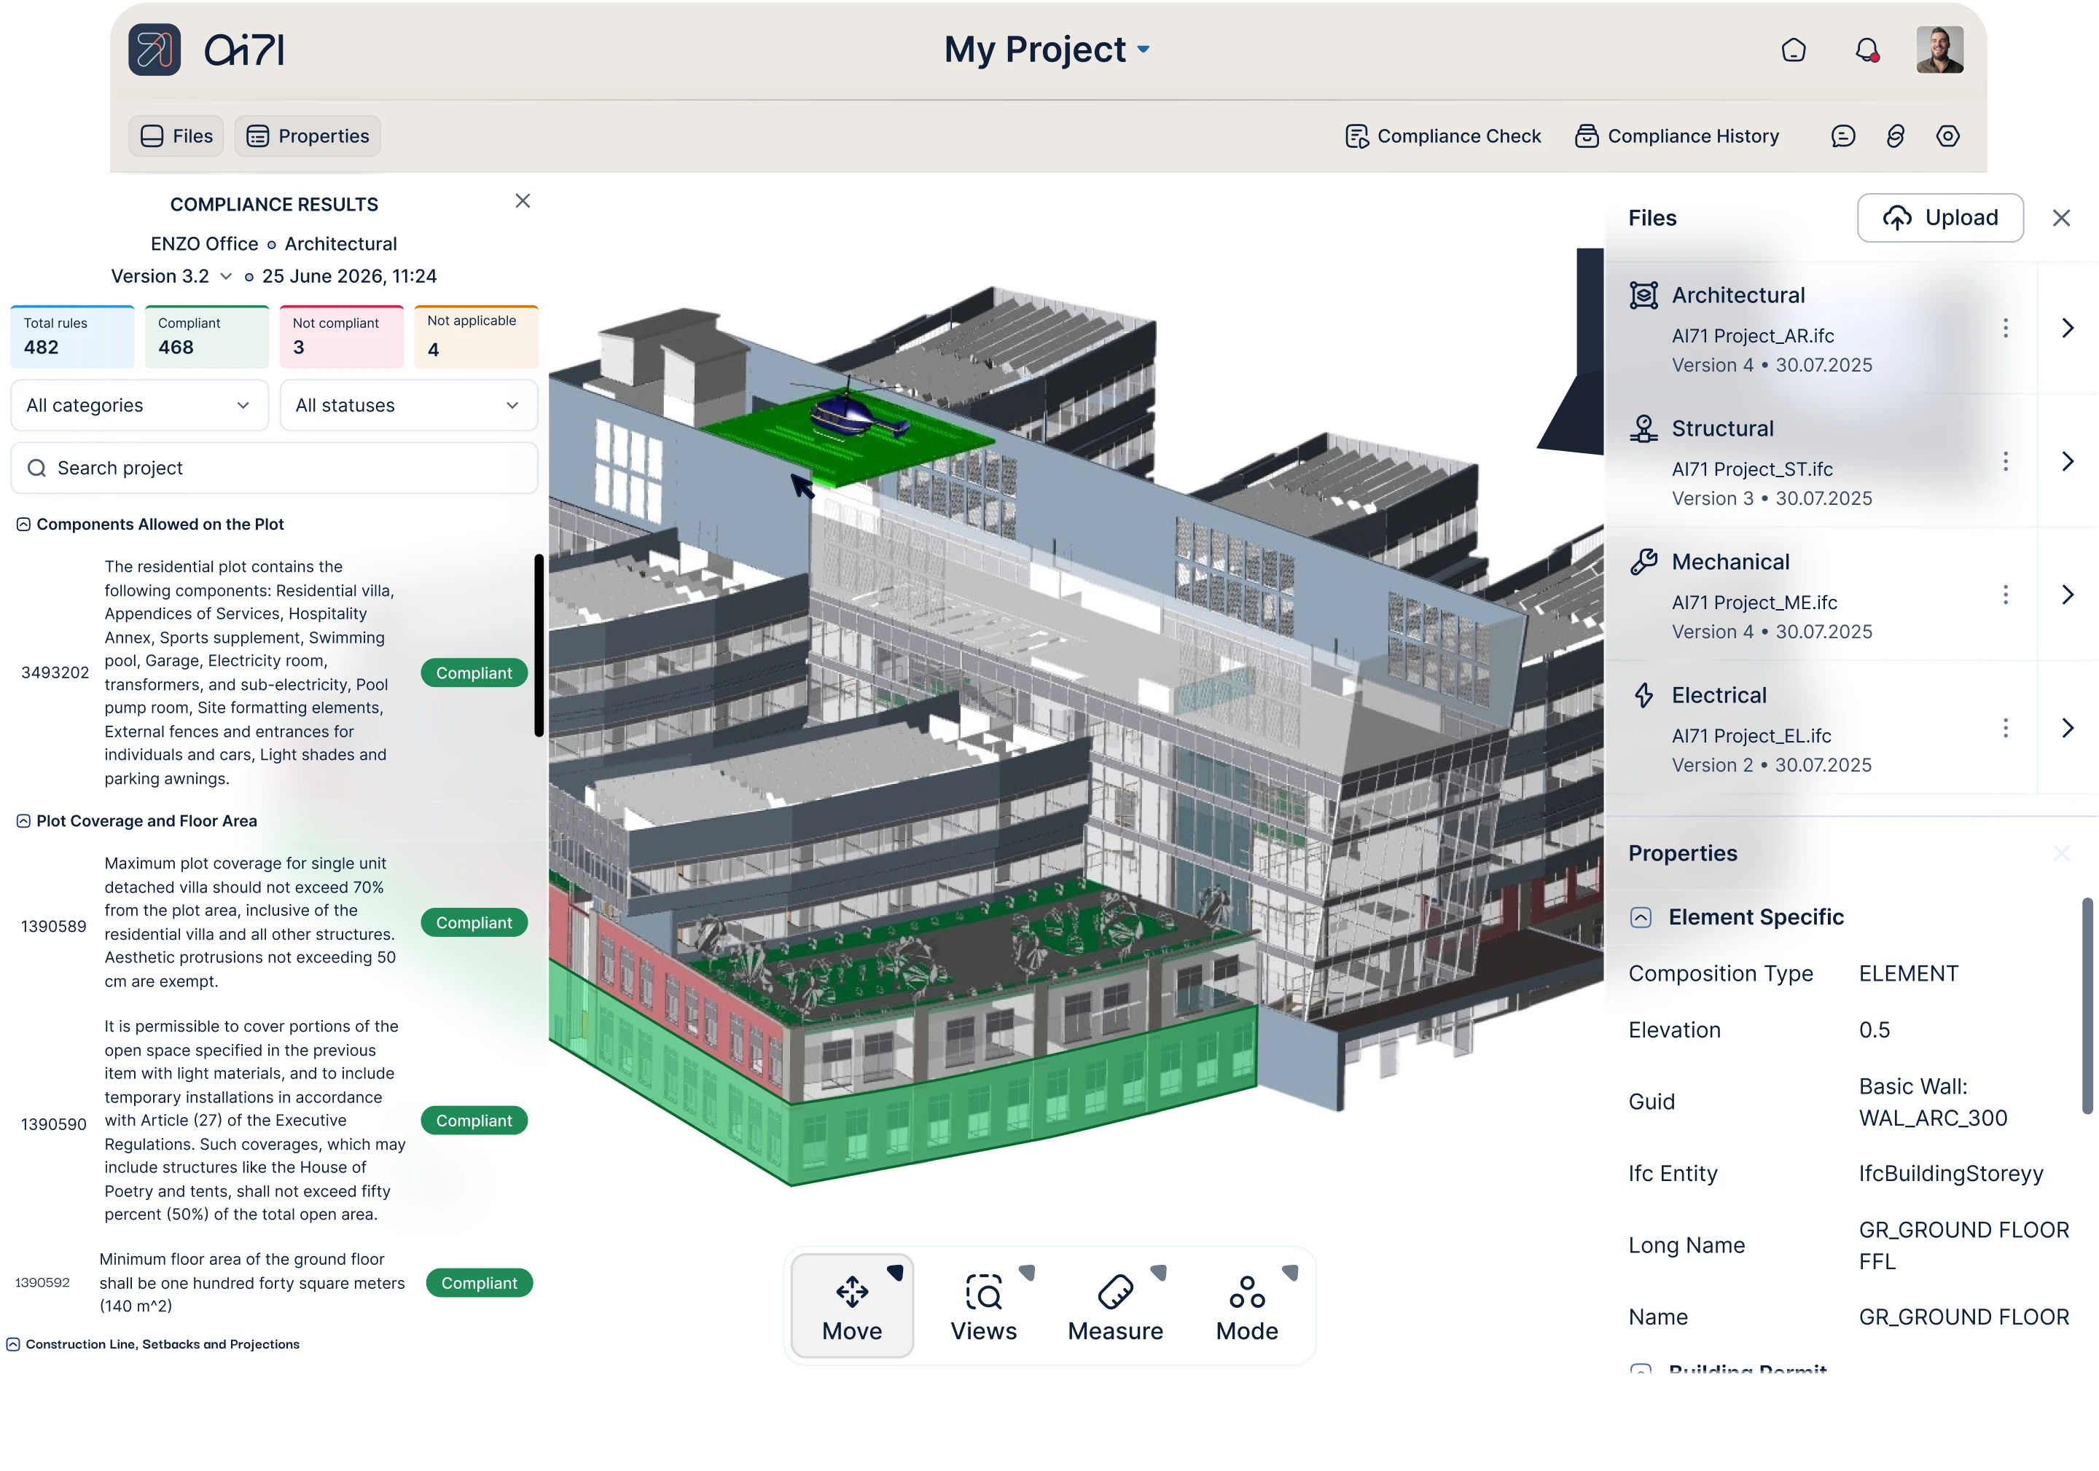2099x1471 pixels.
Task: Open the Views tool
Action: [x=984, y=1306]
